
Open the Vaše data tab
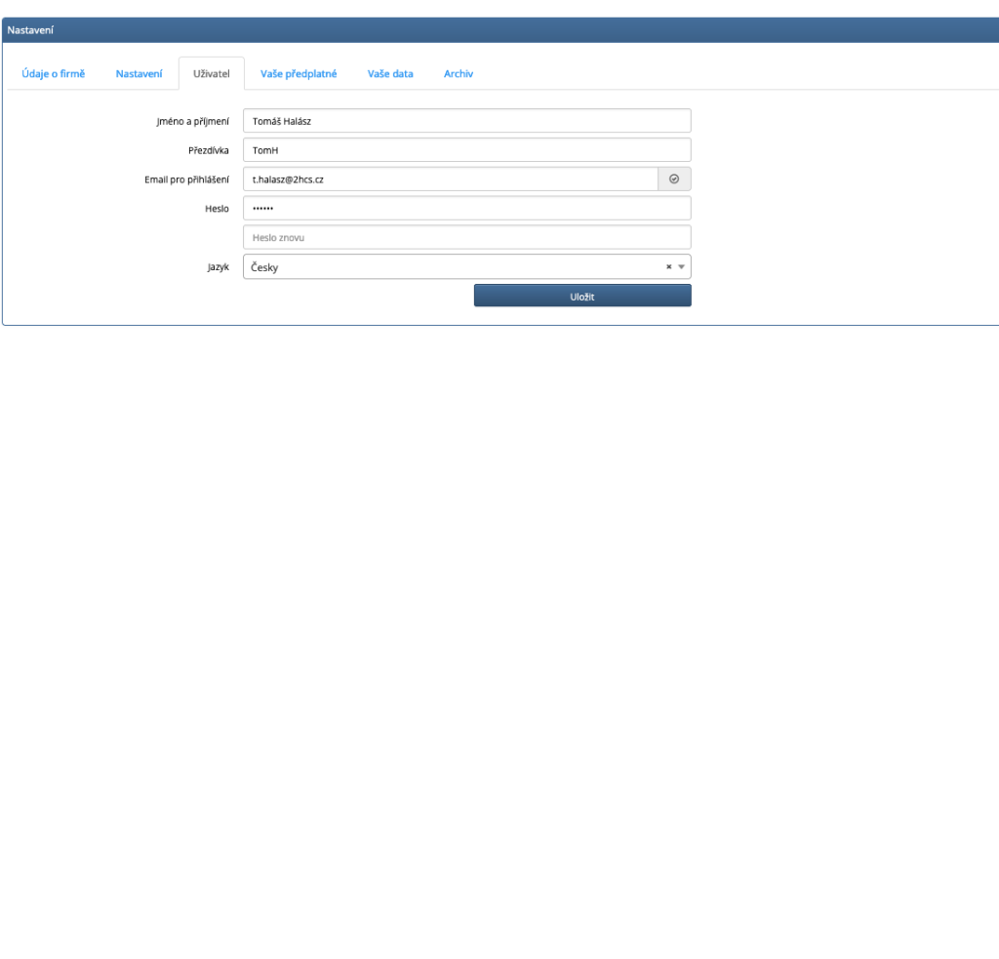[390, 74]
